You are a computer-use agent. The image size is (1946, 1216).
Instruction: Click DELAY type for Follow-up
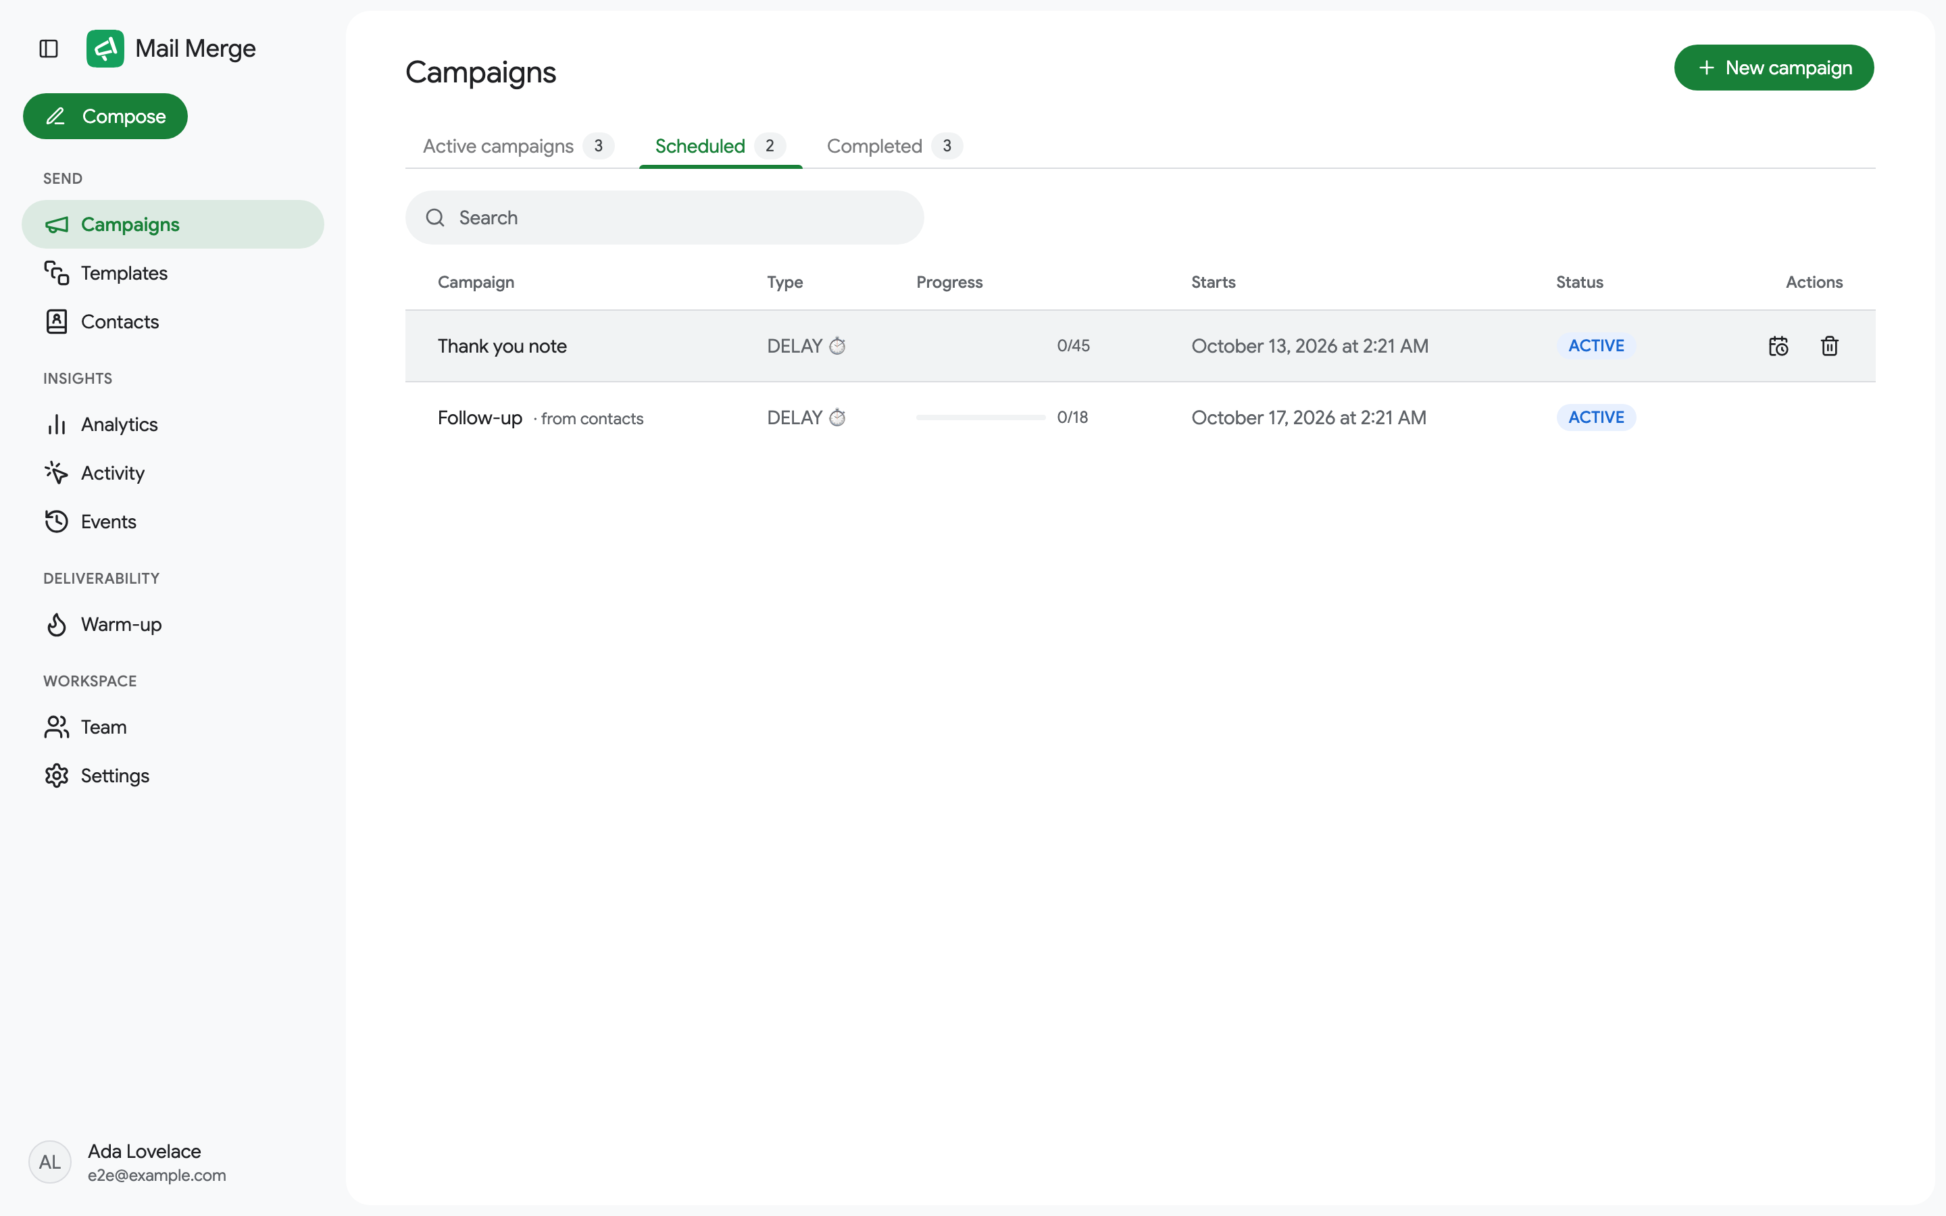click(805, 417)
